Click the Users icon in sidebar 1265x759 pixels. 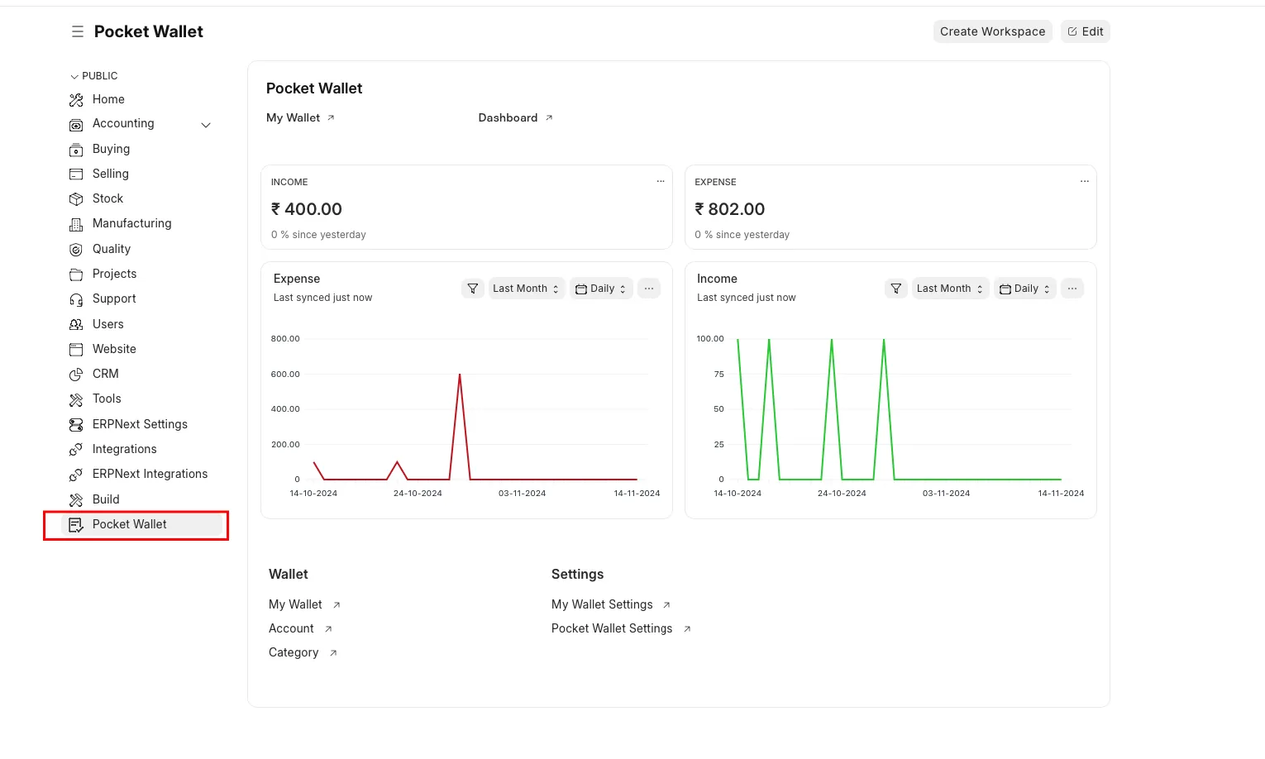click(76, 325)
